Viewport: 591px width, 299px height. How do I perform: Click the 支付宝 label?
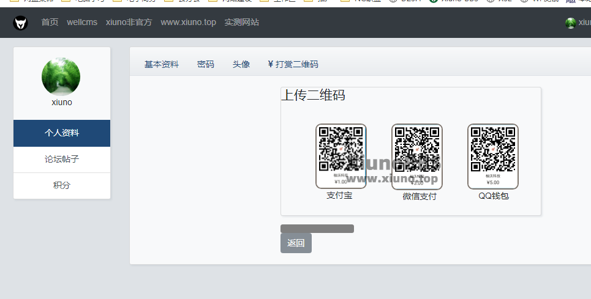pyautogui.click(x=339, y=196)
